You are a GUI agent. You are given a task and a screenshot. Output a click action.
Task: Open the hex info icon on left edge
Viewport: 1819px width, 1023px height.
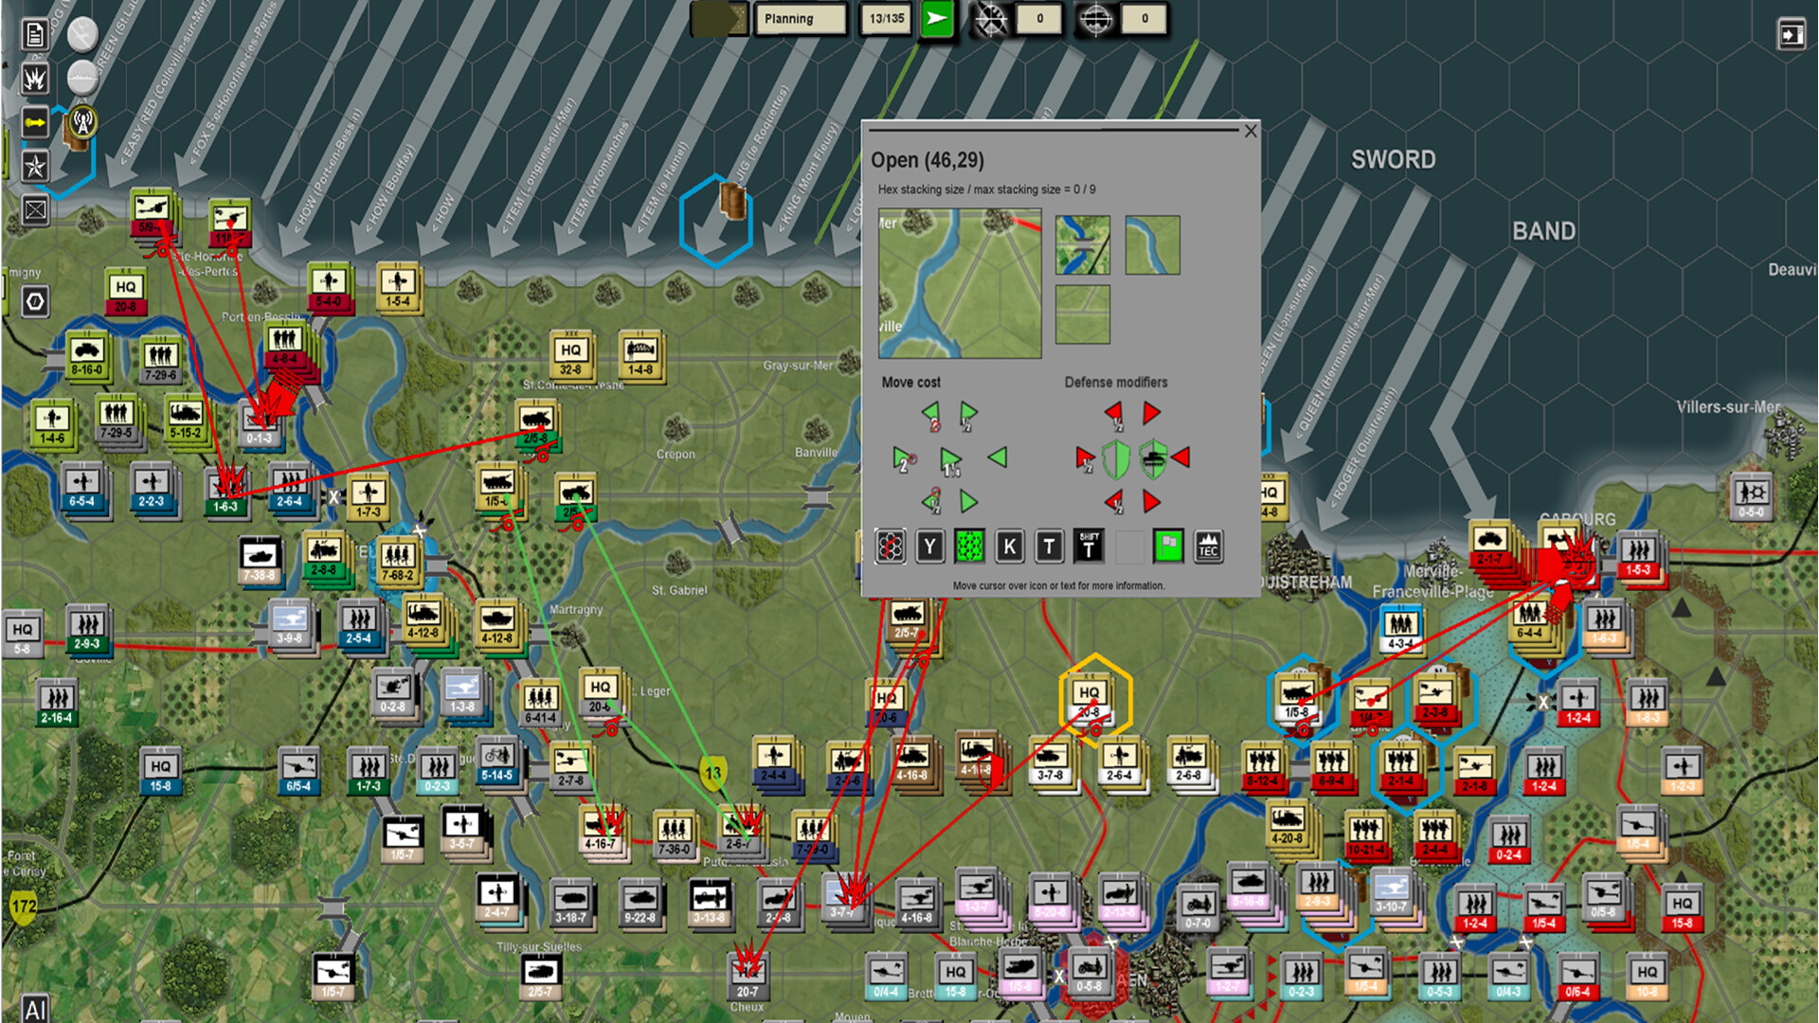35,298
